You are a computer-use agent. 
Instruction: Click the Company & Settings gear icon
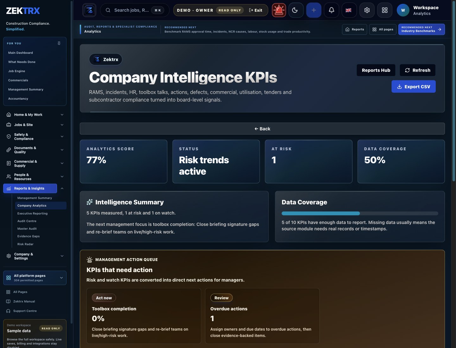tap(9, 256)
